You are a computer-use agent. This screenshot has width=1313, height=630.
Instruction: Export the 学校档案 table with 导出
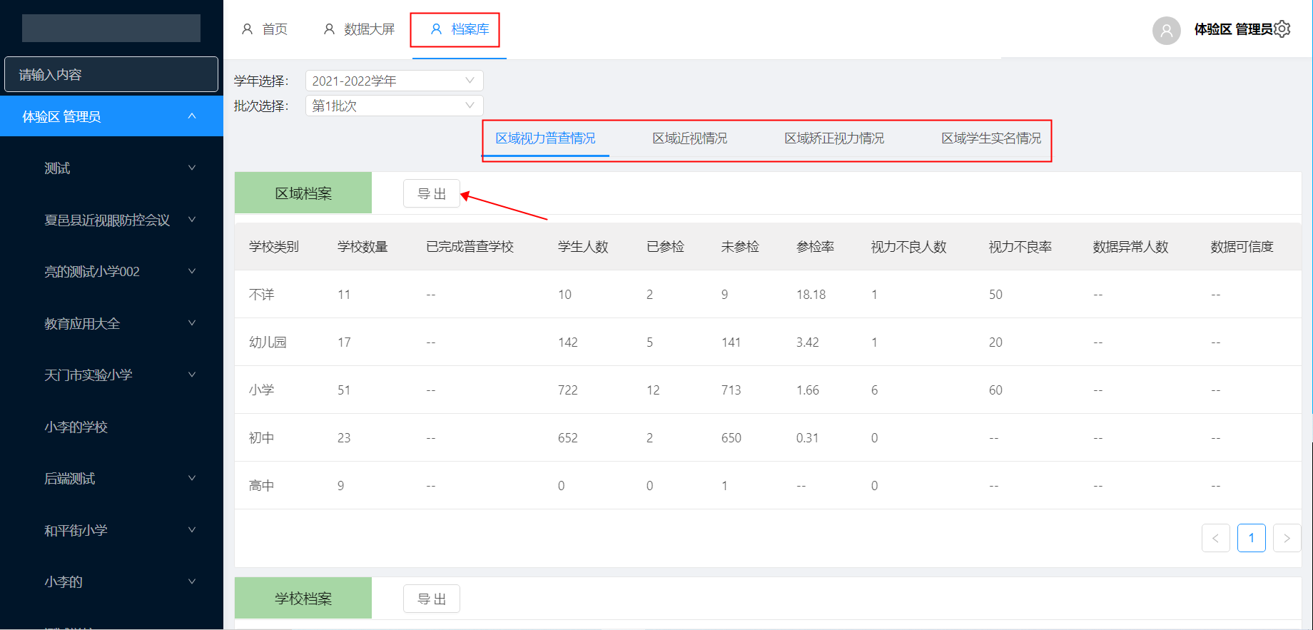pyautogui.click(x=432, y=599)
